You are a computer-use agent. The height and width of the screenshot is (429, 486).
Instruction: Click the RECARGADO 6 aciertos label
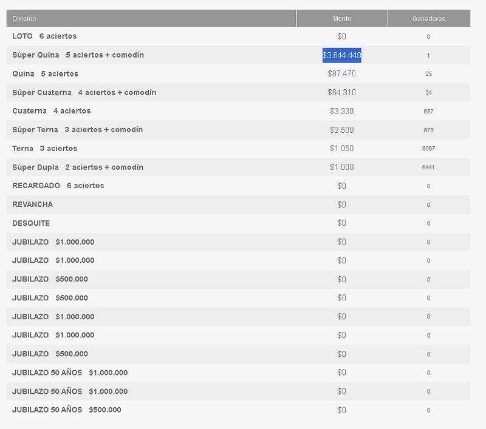pos(58,186)
